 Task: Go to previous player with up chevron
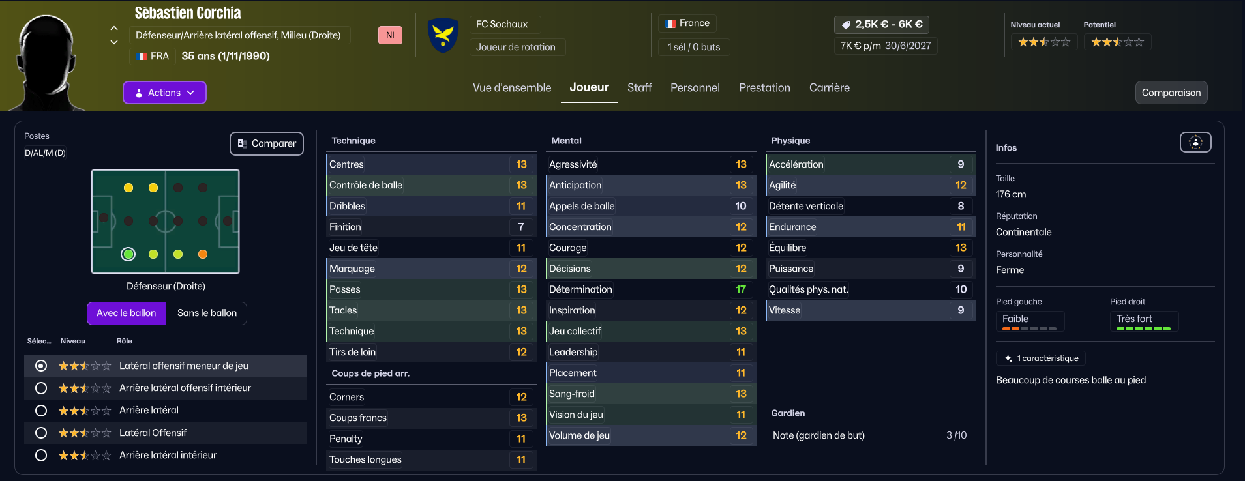(x=114, y=28)
